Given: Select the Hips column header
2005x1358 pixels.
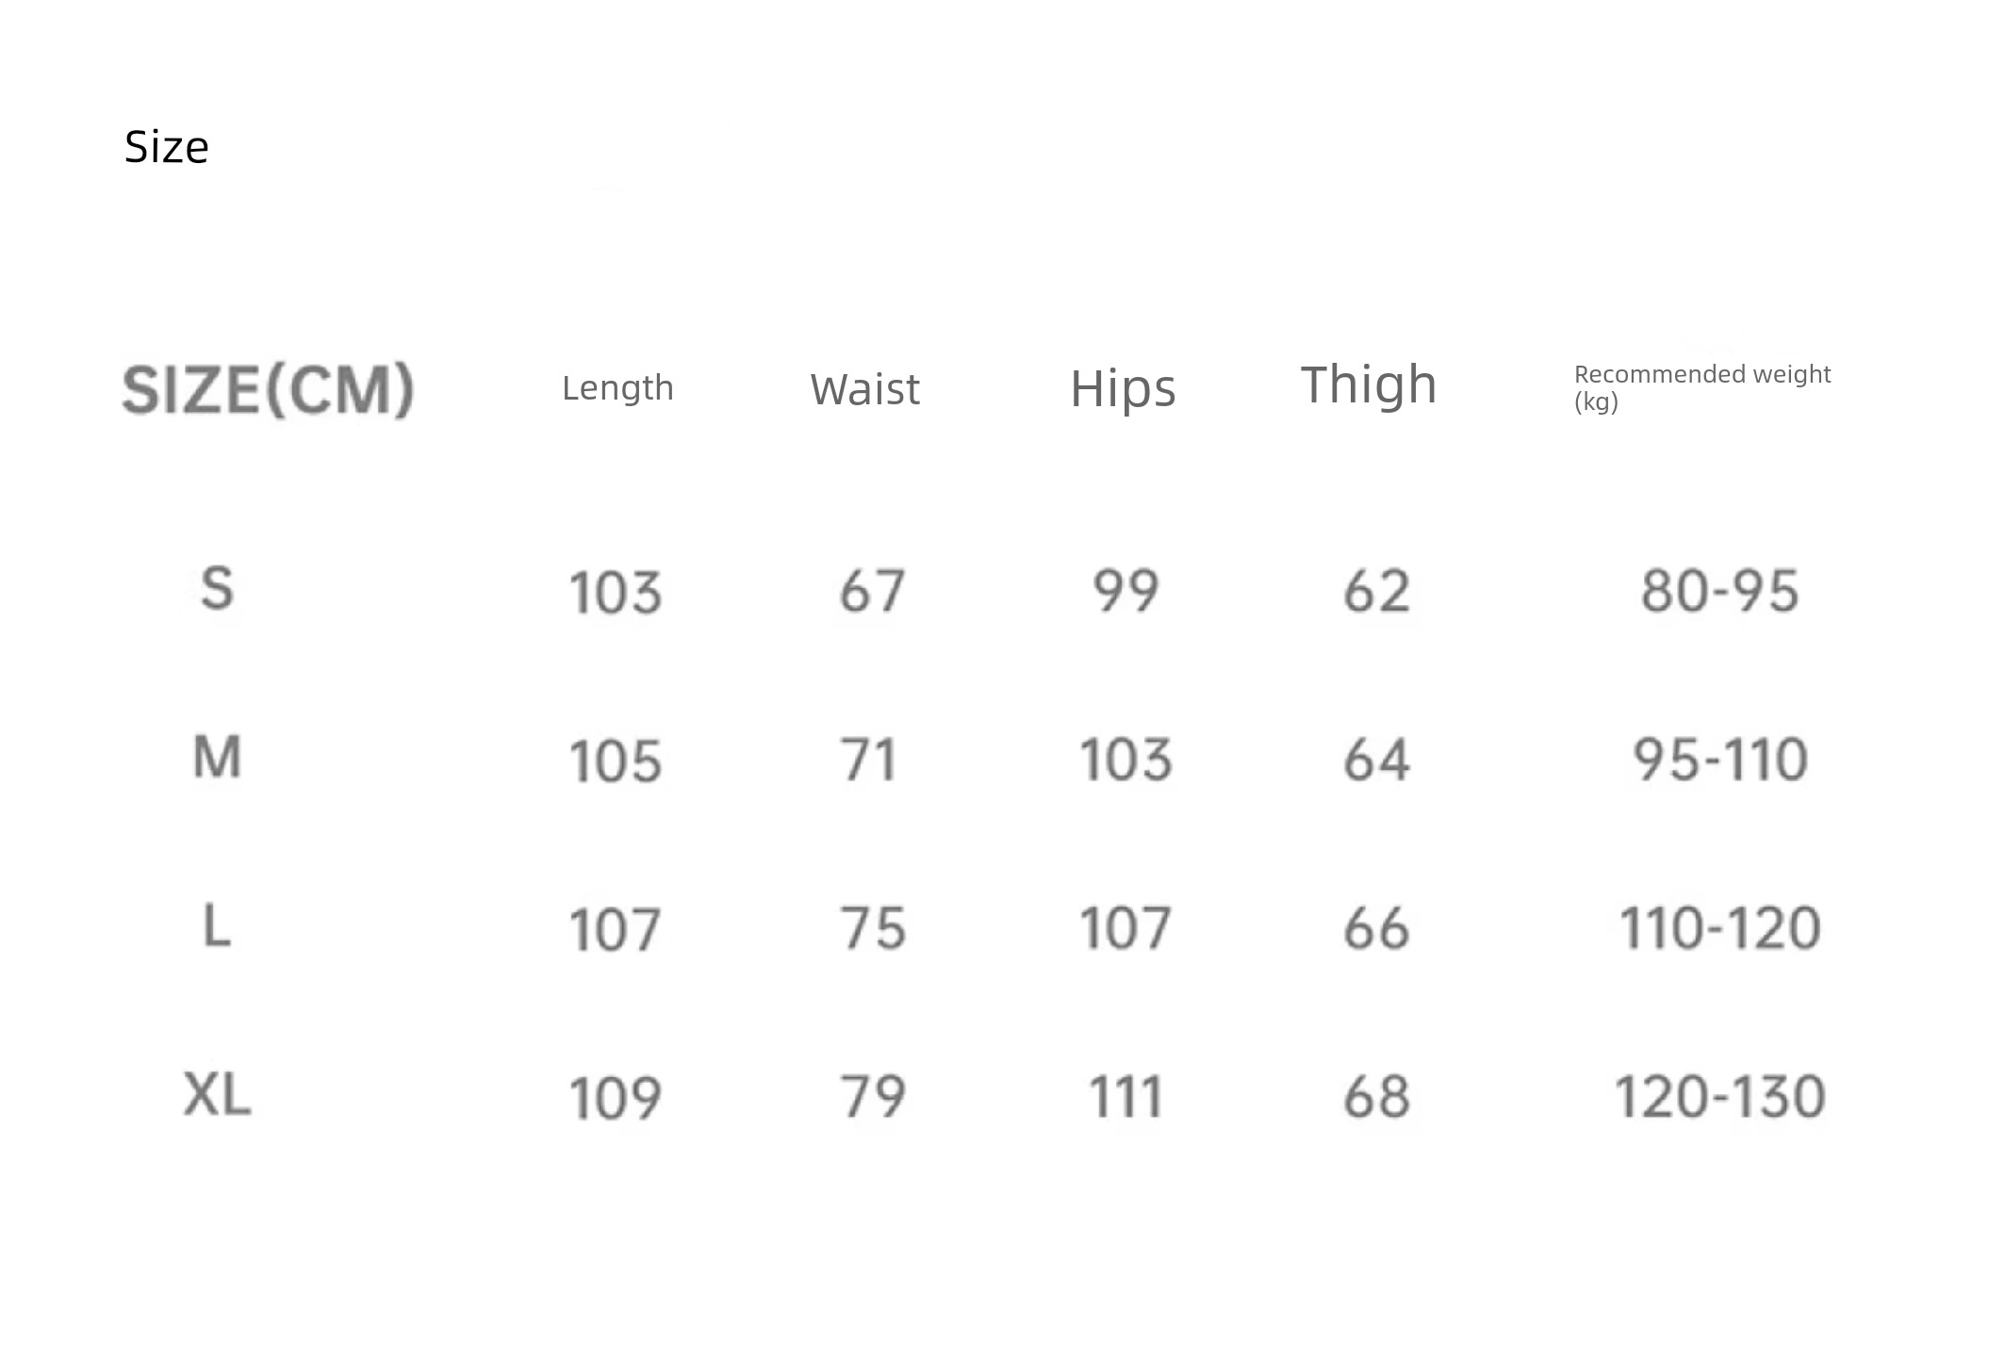Looking at the screenshot, I should [x=1123, y=389].
